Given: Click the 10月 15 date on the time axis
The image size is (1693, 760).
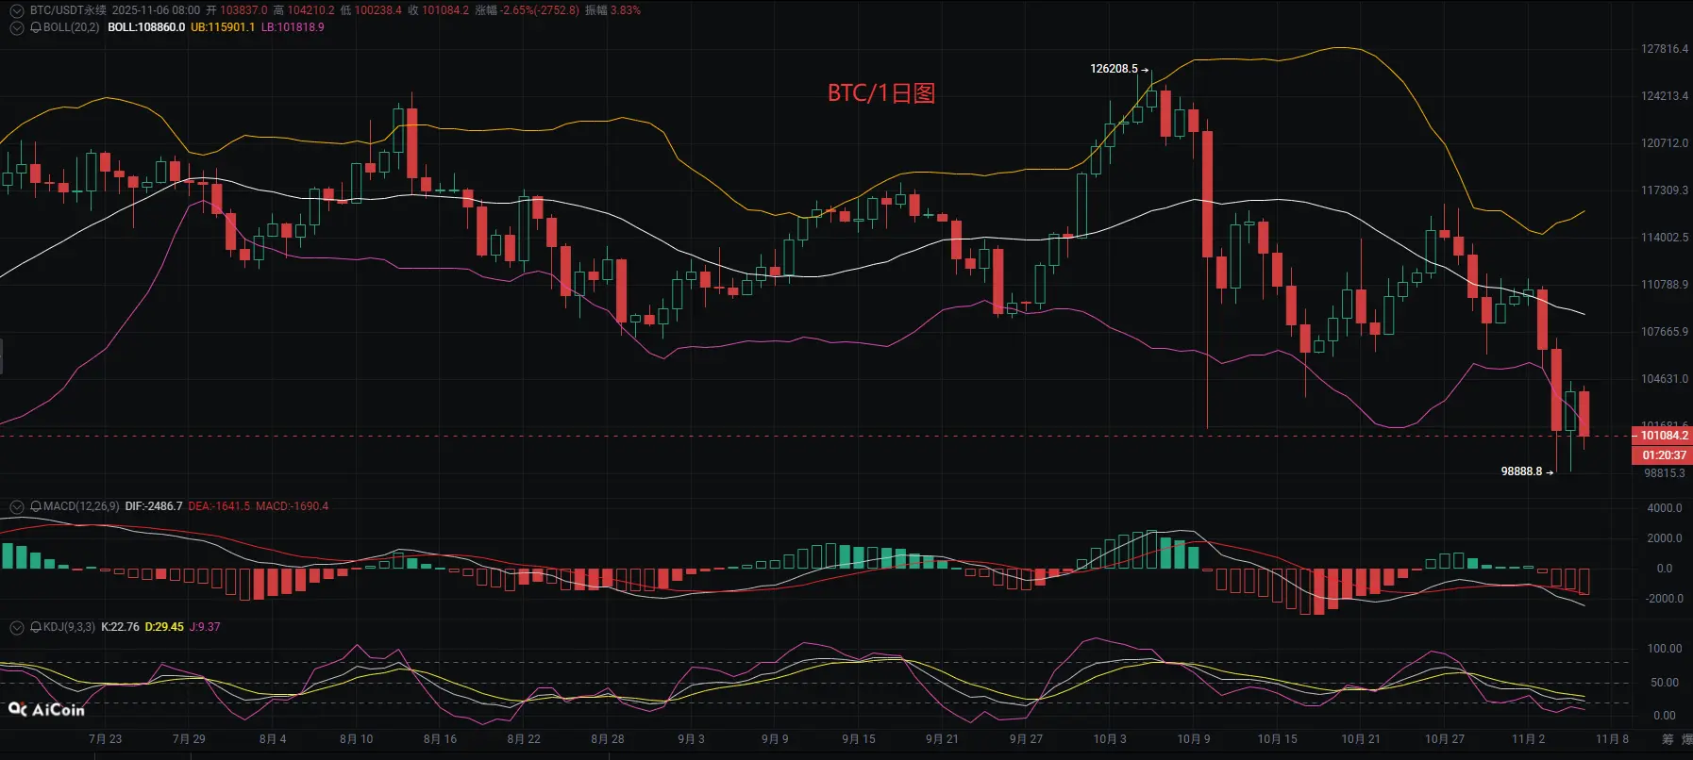Looking at the screenshot, I should pyautogui.click(x=1277, y=739).
